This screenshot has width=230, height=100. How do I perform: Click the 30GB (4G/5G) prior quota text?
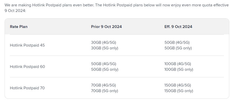point(104,42)
